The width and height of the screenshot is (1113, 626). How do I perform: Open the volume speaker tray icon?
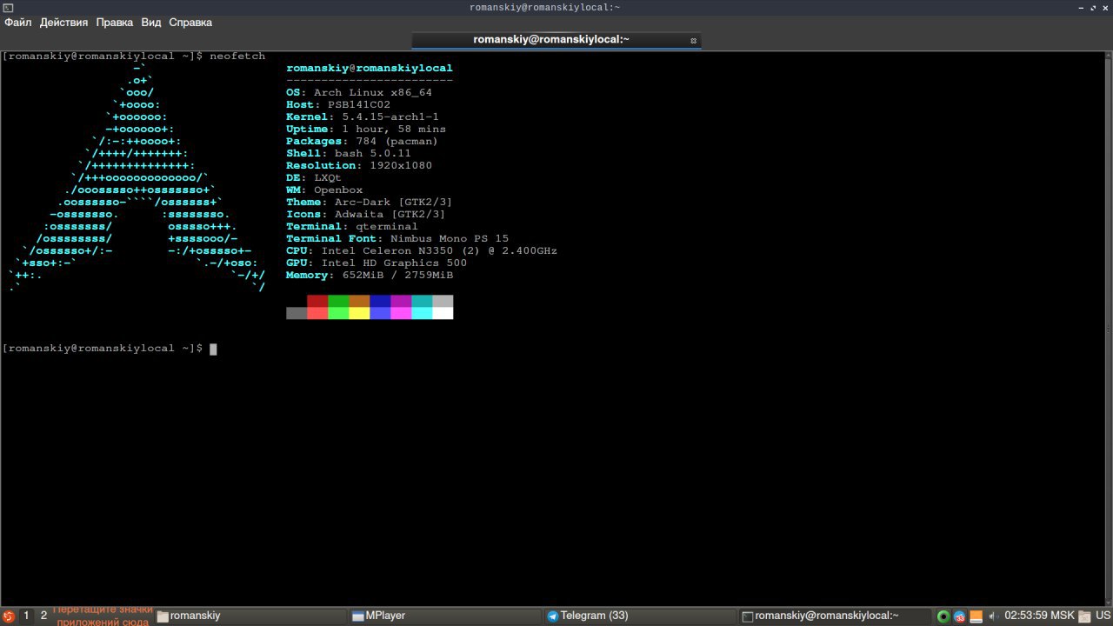[993, 616]
